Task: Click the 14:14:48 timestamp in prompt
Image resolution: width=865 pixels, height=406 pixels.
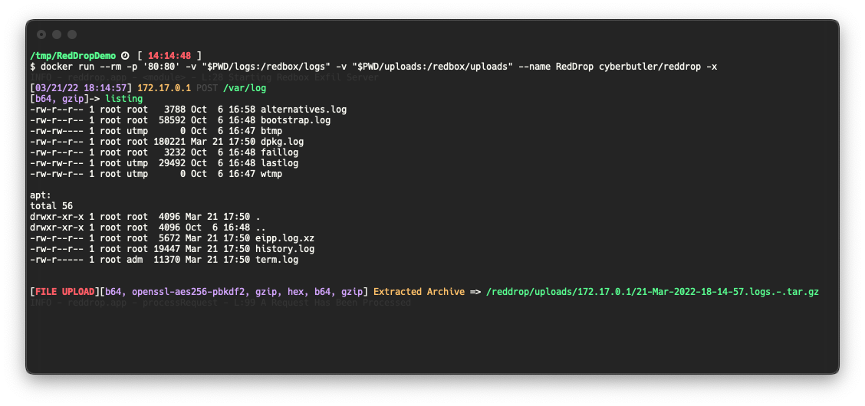Action: point(169,56)
